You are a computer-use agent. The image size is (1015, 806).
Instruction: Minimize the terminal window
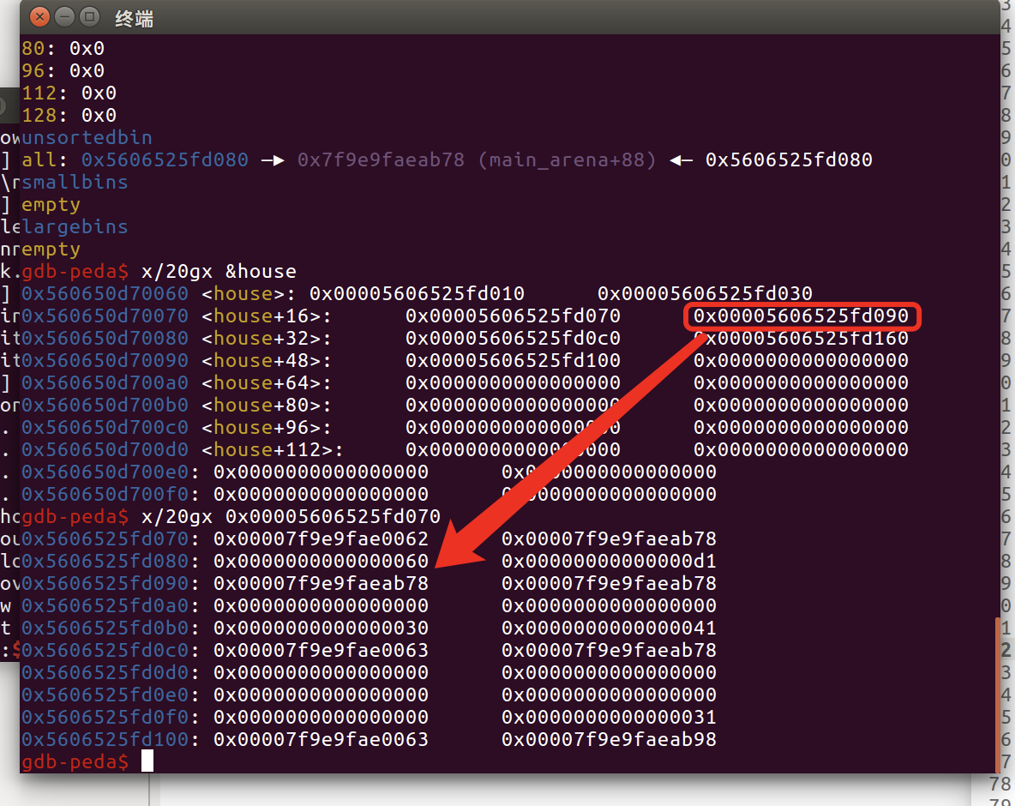coord(65,17)
